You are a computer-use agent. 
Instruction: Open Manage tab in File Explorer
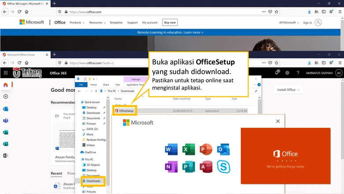[x=135, y=79]
